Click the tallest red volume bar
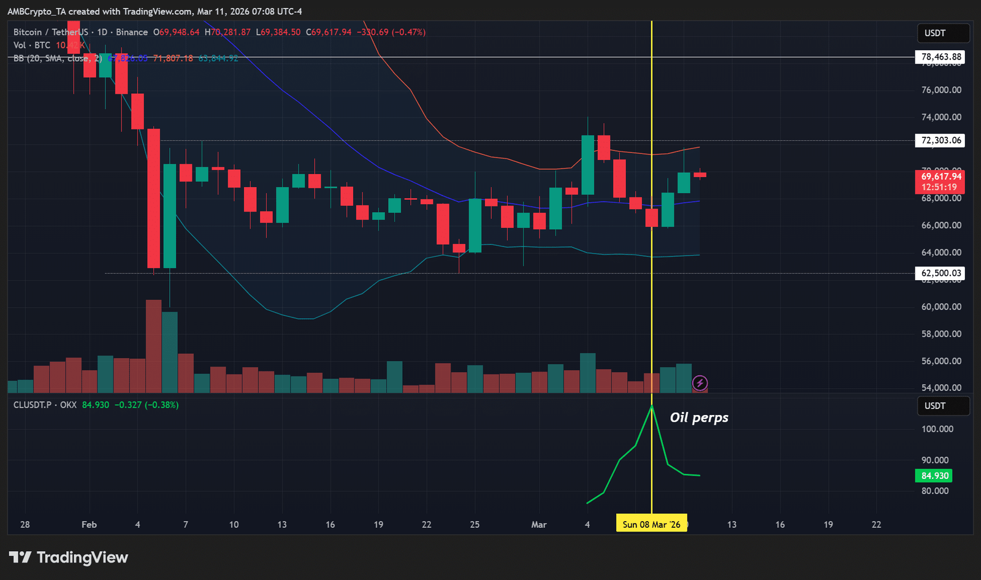The height and width of the screenshot is (580, 981). point(153,346)
